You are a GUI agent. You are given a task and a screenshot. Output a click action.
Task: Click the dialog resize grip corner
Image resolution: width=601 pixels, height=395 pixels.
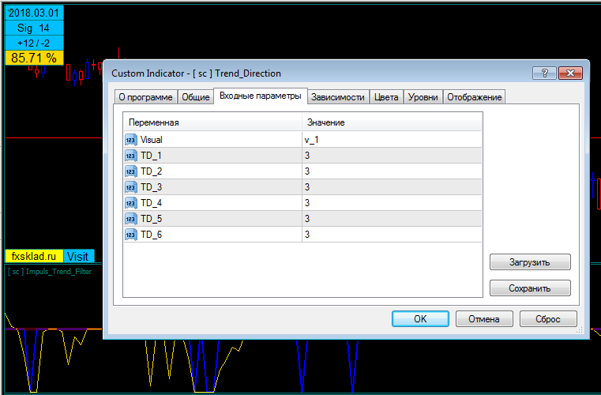tap(579, 329)
